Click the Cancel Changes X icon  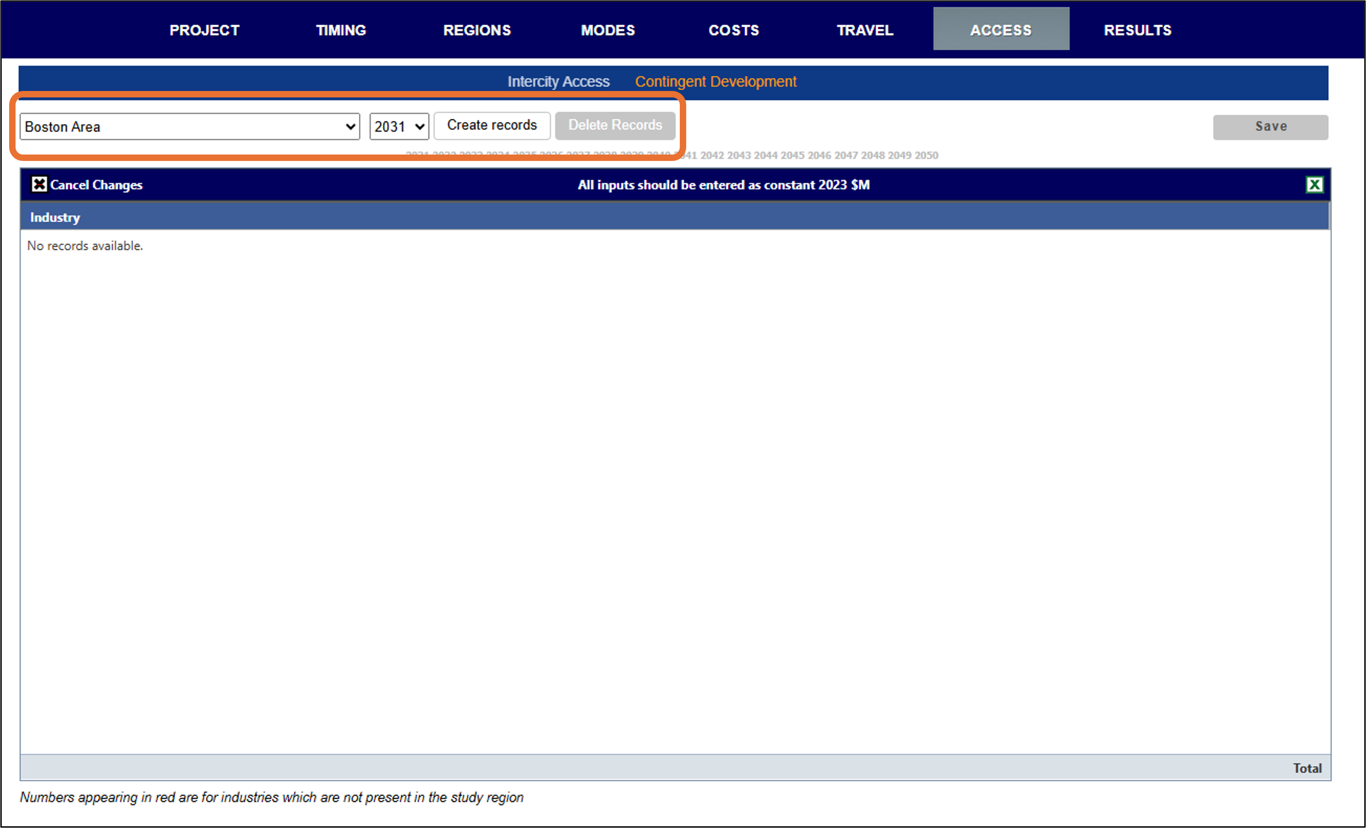tap(39, 184)
